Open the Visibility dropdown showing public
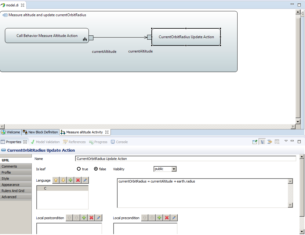This screenshot has width=305, height=235. (x=174, y=169)
